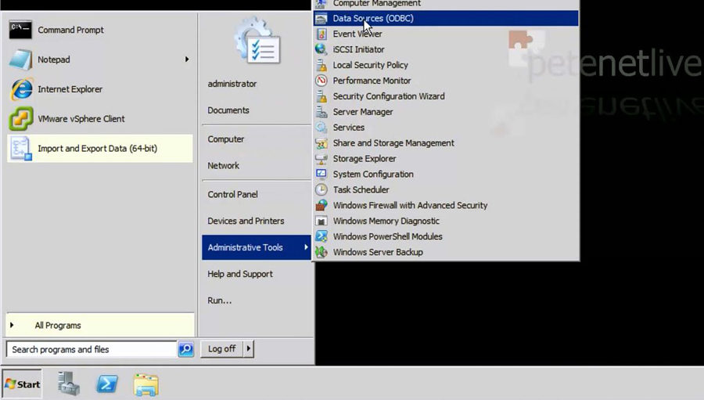Select the Security Configuration Wizard label
This screenshot has width=704, height=400.
[389, 96]
